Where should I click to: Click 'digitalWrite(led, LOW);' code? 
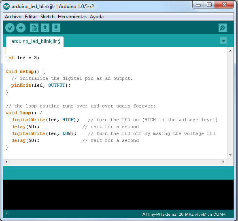[x=44, y=133]
